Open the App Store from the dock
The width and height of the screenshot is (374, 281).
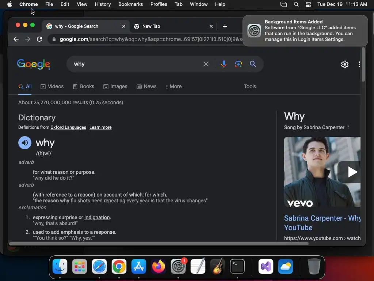(x=138, y=266)
